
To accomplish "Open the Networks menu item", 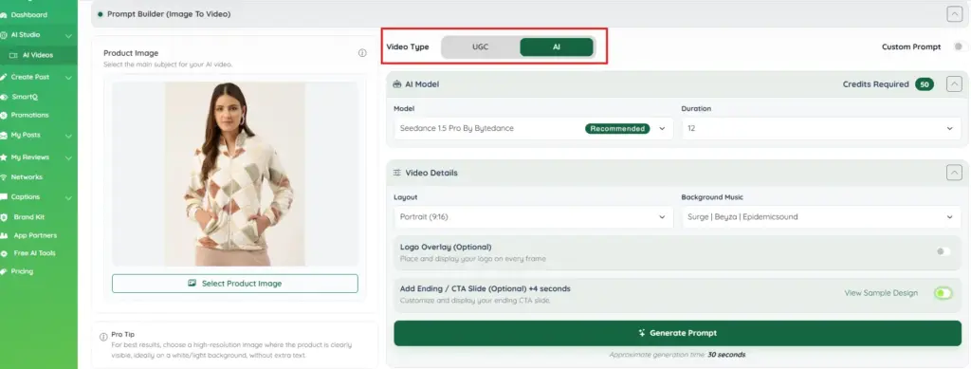I will tap(27, 177).
